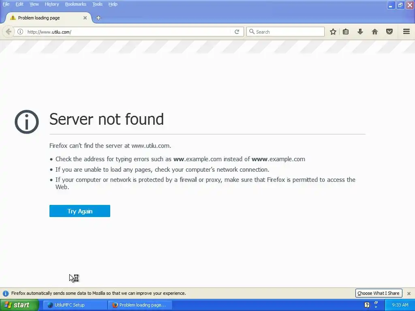Close the Problem loading page tab

tap(85, 18)
